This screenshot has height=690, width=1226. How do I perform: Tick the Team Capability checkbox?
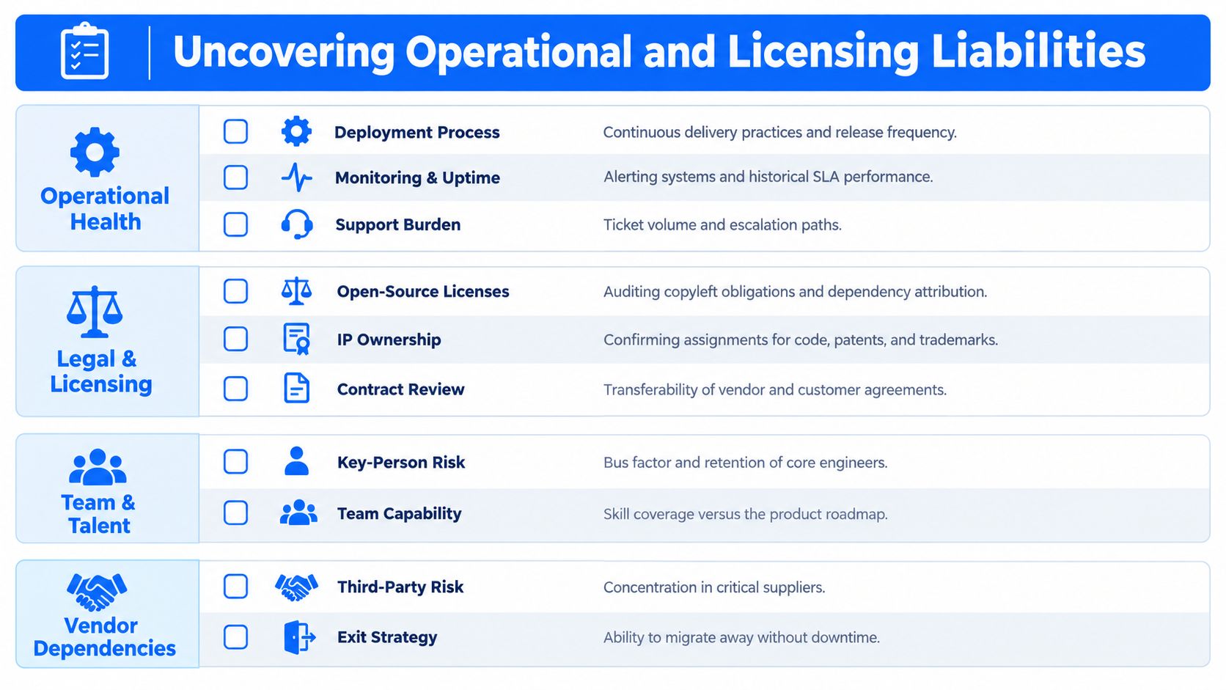tap(235, 513)
